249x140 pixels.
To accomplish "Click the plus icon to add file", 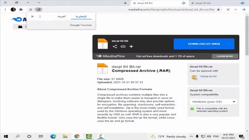I will 131,47.
